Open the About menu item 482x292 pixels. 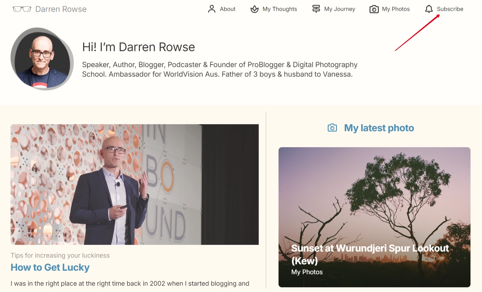pyautogui.click(x=227, y=9)
